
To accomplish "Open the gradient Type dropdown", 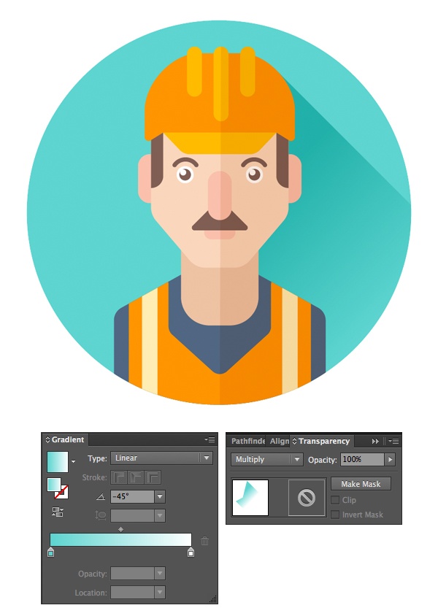I will [x=161, y=458].
